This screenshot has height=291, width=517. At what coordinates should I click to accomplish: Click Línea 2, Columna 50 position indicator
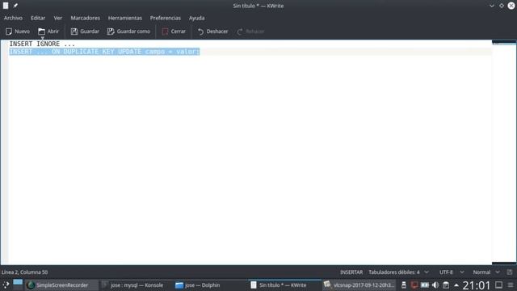click(25, 272)
